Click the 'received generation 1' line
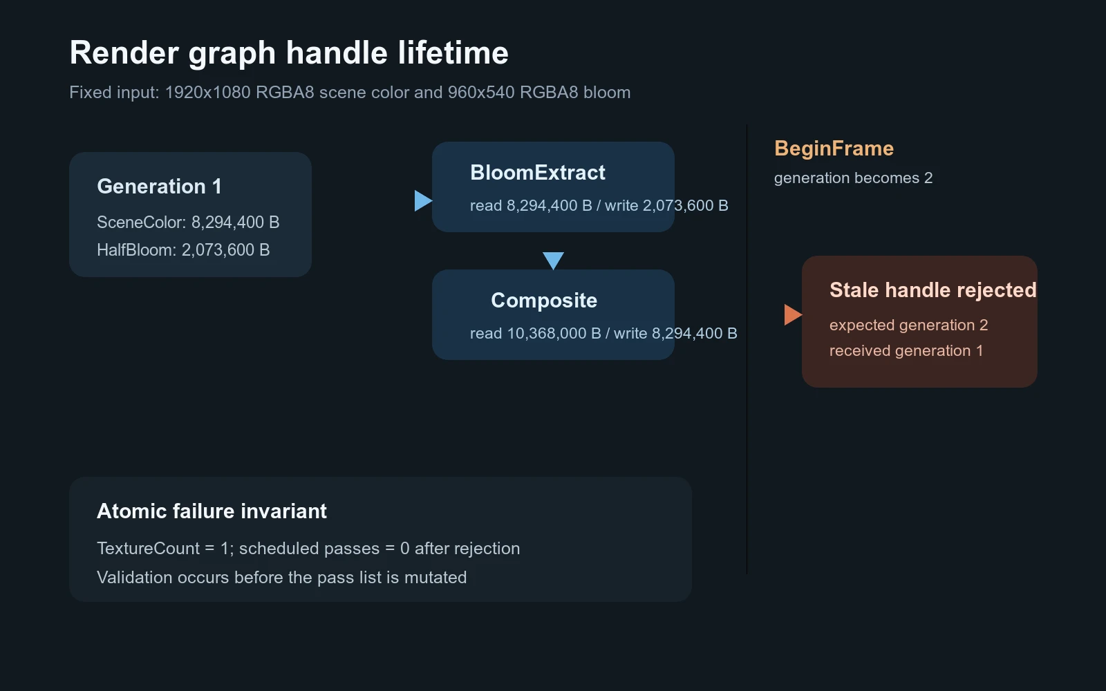This screenshot has width=1106, height=691. pyautogui.click(x=906, y=351)
